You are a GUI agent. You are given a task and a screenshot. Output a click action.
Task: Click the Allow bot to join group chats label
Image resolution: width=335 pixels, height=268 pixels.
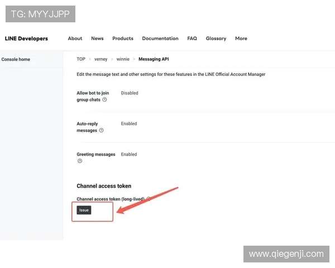tap(93, 96)
